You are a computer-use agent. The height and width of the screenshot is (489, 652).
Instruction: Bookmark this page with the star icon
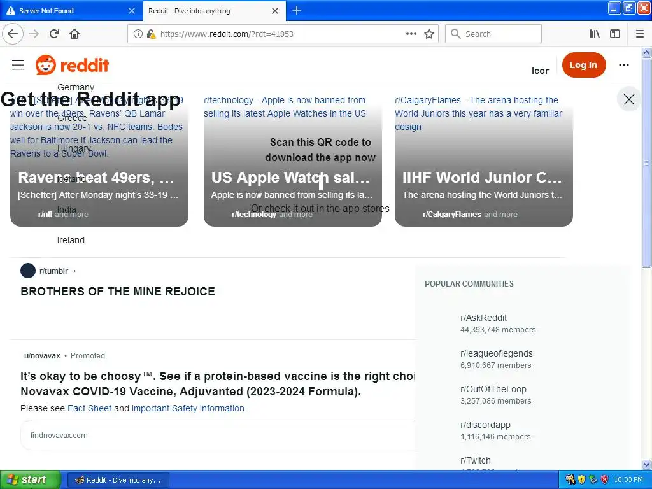429,34
